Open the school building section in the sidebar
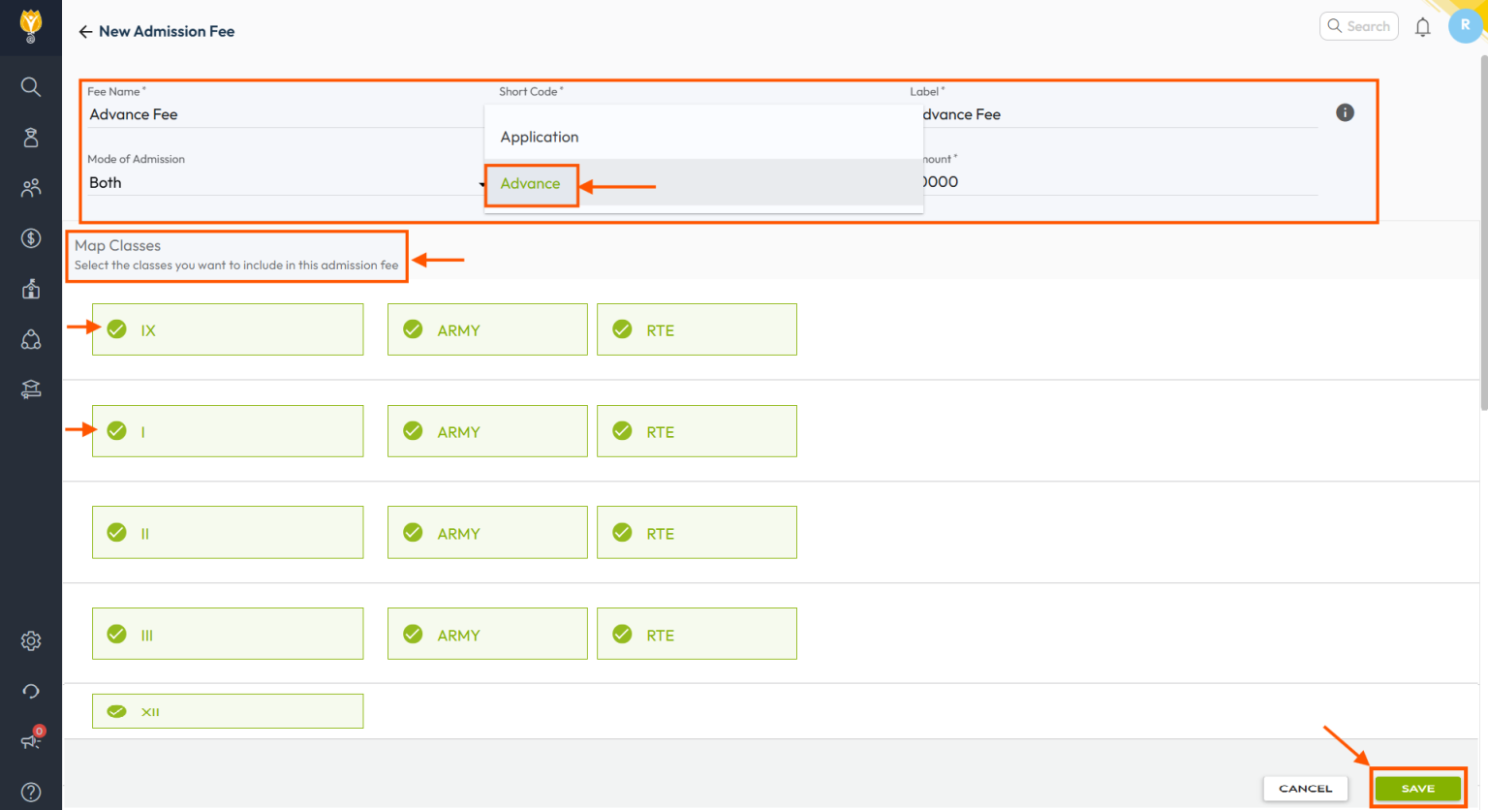The height and width of the screenshot is (810, 1488). (30, 288)
